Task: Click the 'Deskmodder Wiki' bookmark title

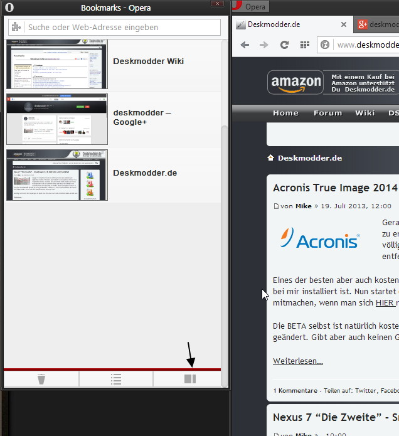Action: [148, 61]
